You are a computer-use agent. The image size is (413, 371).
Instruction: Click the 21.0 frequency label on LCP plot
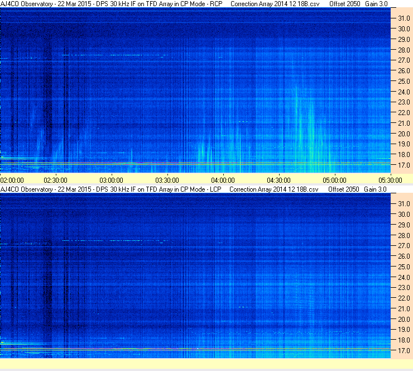click(x=404, y=309)
